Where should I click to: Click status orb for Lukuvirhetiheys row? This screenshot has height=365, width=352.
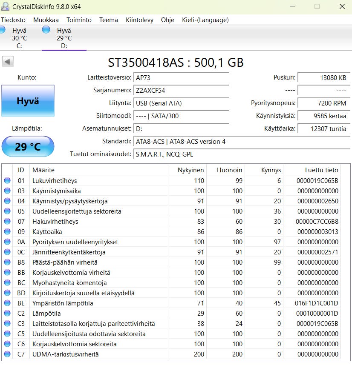(7, 180)
